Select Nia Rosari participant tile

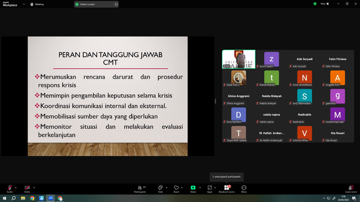337,134
